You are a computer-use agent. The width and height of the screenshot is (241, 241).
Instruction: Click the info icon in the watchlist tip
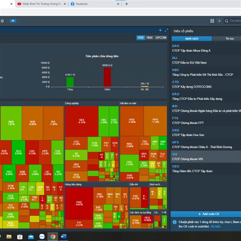click(174, 222)
